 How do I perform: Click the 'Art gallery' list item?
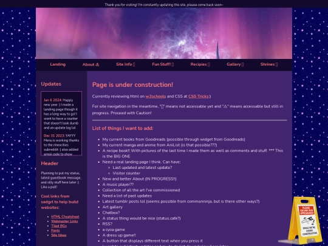click(112, 207)
